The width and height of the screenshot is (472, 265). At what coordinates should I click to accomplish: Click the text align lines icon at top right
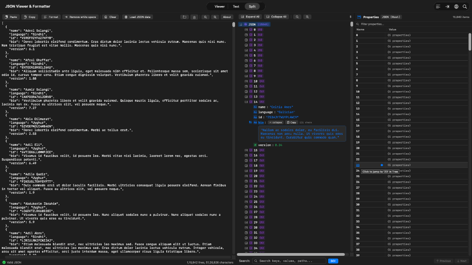point(438,6)
